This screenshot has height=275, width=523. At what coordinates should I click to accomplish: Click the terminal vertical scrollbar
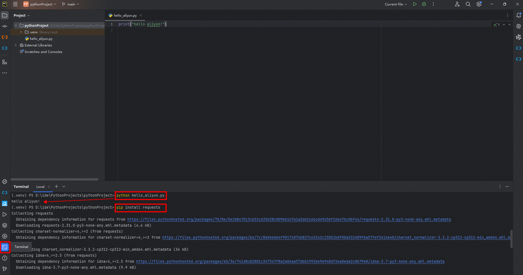tap(511, 239)
